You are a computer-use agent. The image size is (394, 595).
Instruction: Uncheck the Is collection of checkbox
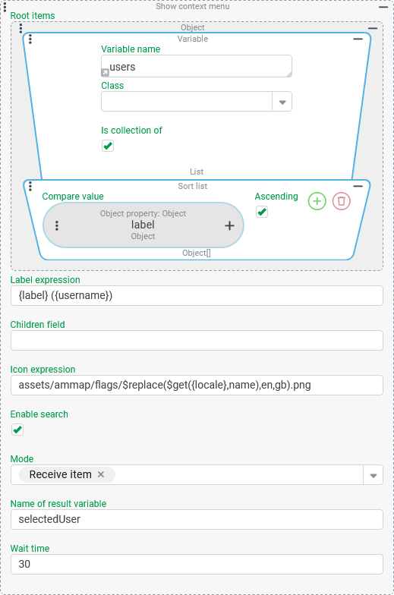pyautogui.click(x=108, y=146)
